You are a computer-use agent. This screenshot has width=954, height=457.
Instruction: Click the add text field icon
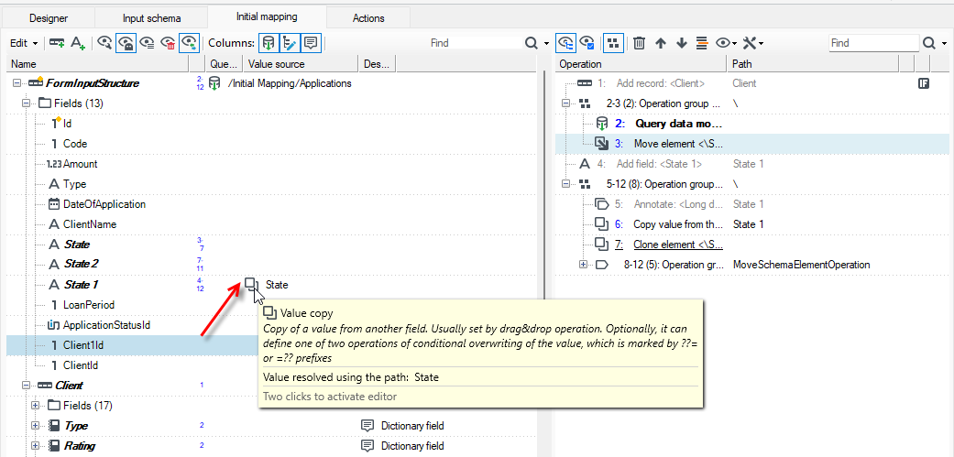pyautogui.click(x=78, y=43)
